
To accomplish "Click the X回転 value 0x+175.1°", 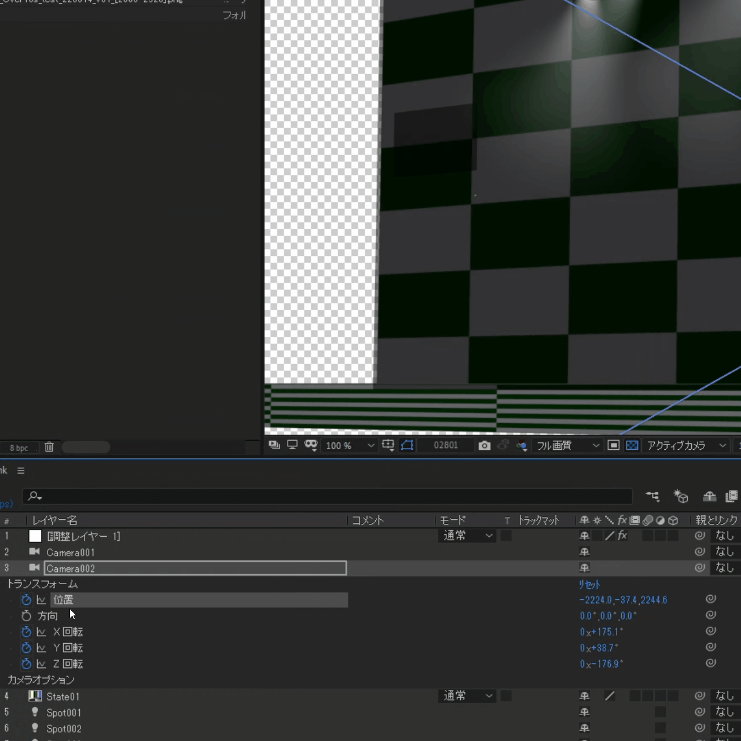I will click(x=601, y=632).
